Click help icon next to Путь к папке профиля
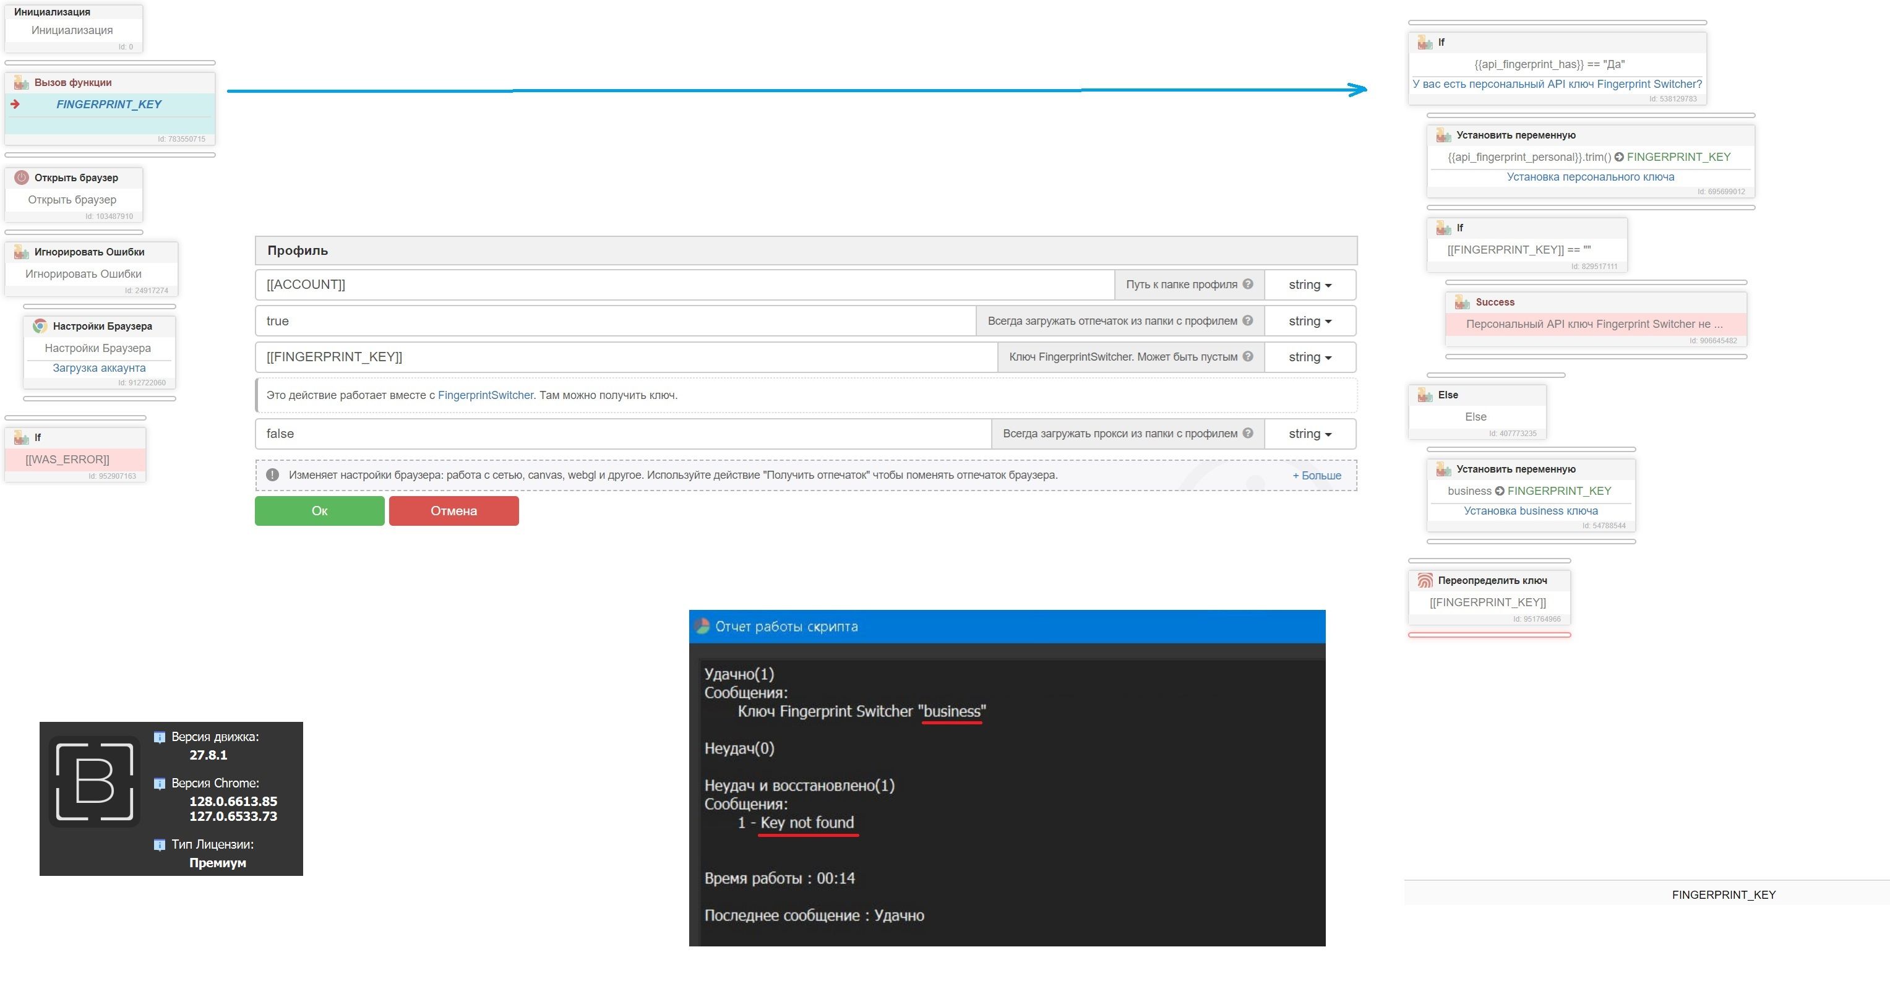 click(1247, 284)
